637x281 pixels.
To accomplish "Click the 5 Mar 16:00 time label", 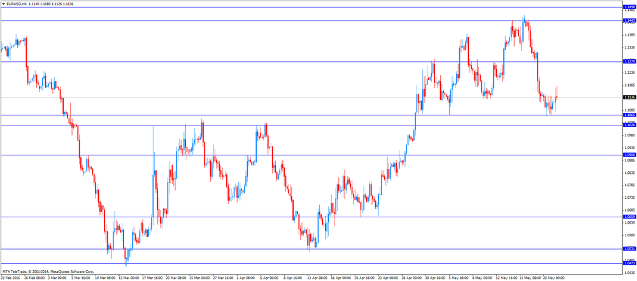I will pyautogui.click(x=80, y=278).
